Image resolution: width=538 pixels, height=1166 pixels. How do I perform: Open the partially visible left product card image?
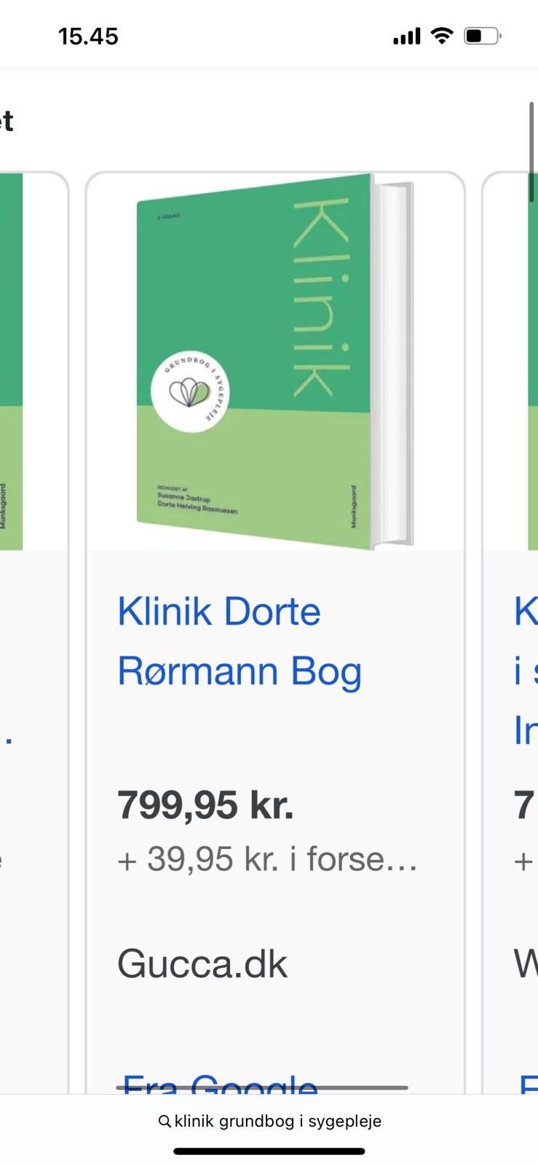11,361
